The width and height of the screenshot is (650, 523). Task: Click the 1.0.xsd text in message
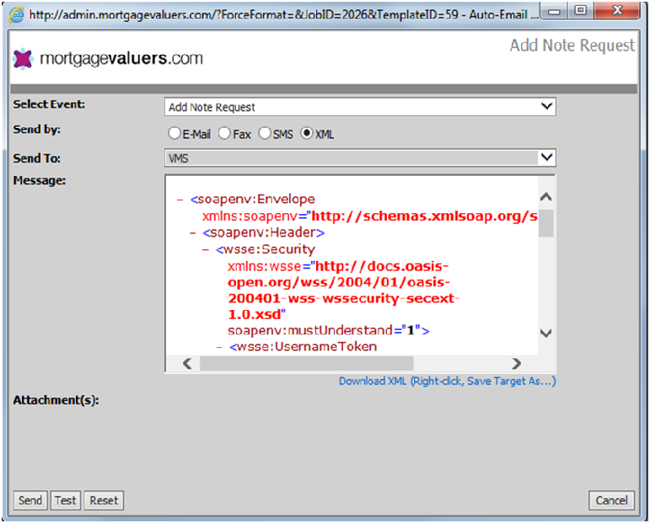point(255,314)
